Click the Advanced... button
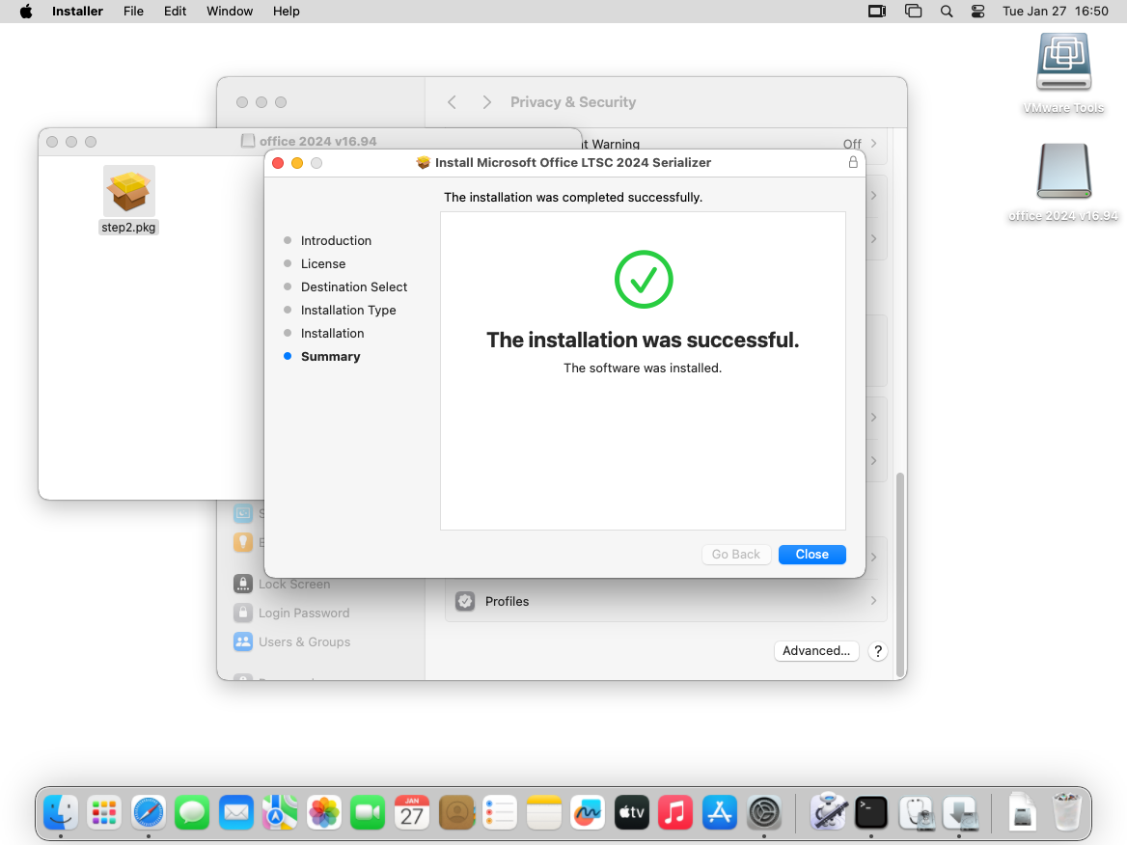Viewport: 1127px width, 845px height. click(x=815, y=651)
